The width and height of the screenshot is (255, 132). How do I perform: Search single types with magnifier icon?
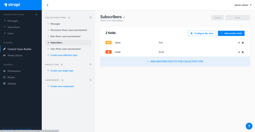(91, 65)
